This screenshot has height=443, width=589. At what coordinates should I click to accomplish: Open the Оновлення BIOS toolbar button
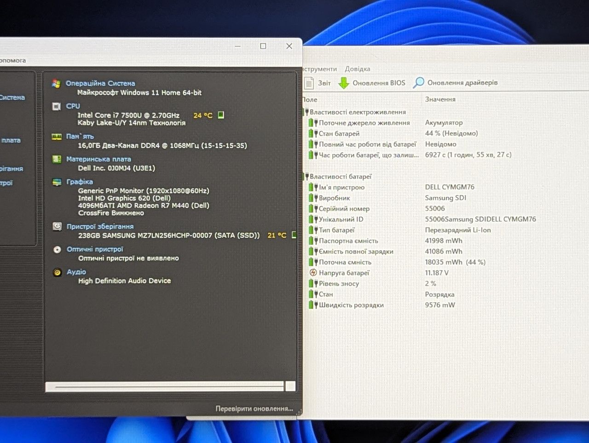(x=372, y=83)
